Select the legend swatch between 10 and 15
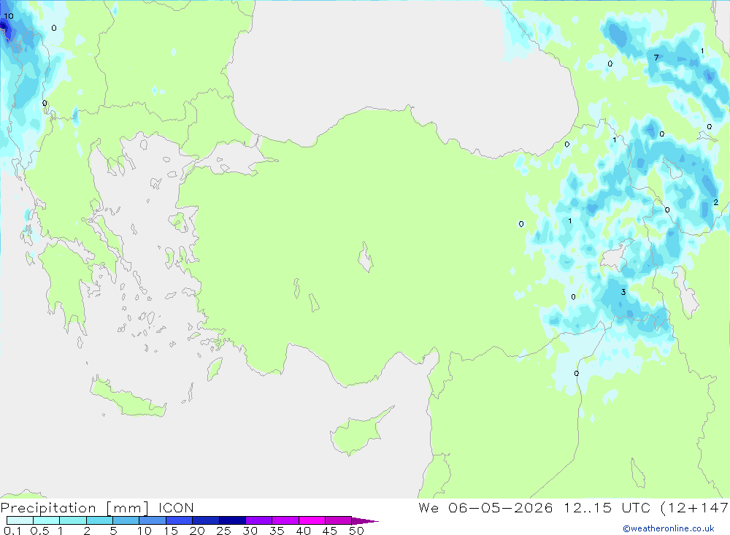Viewport: 730px width, 535px height. [x=153, y=520]
